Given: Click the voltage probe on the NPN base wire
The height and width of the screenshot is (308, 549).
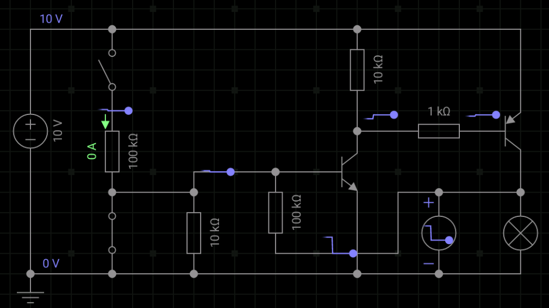Looking at the screenshot, I should pyautogui.click(x=230, y=172).
